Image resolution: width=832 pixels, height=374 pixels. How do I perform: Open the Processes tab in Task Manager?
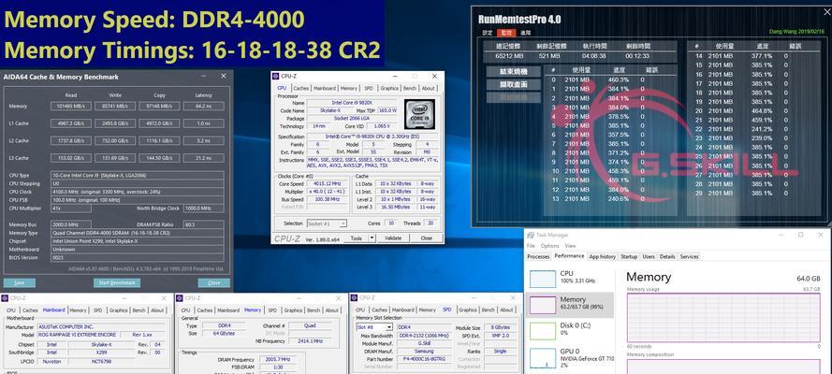538,256
